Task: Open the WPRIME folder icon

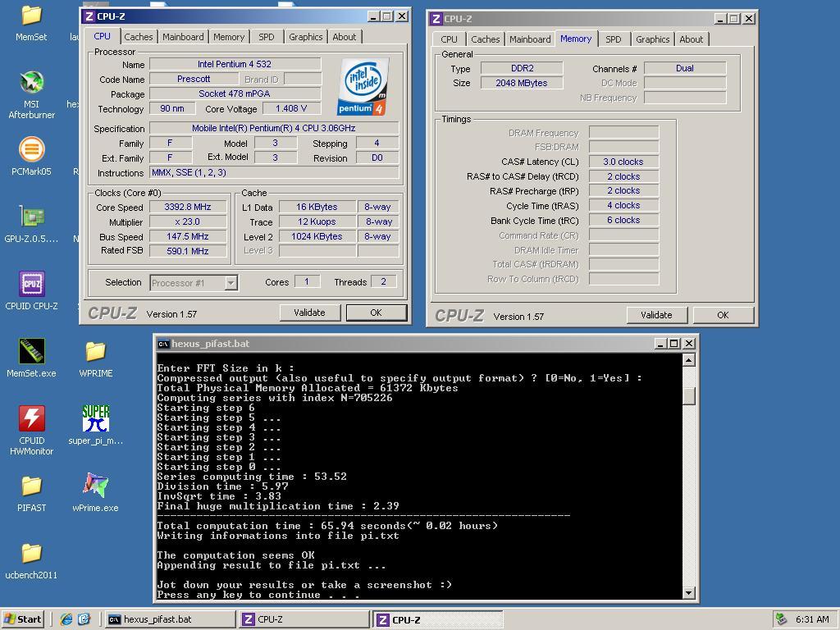Action: 95,358
